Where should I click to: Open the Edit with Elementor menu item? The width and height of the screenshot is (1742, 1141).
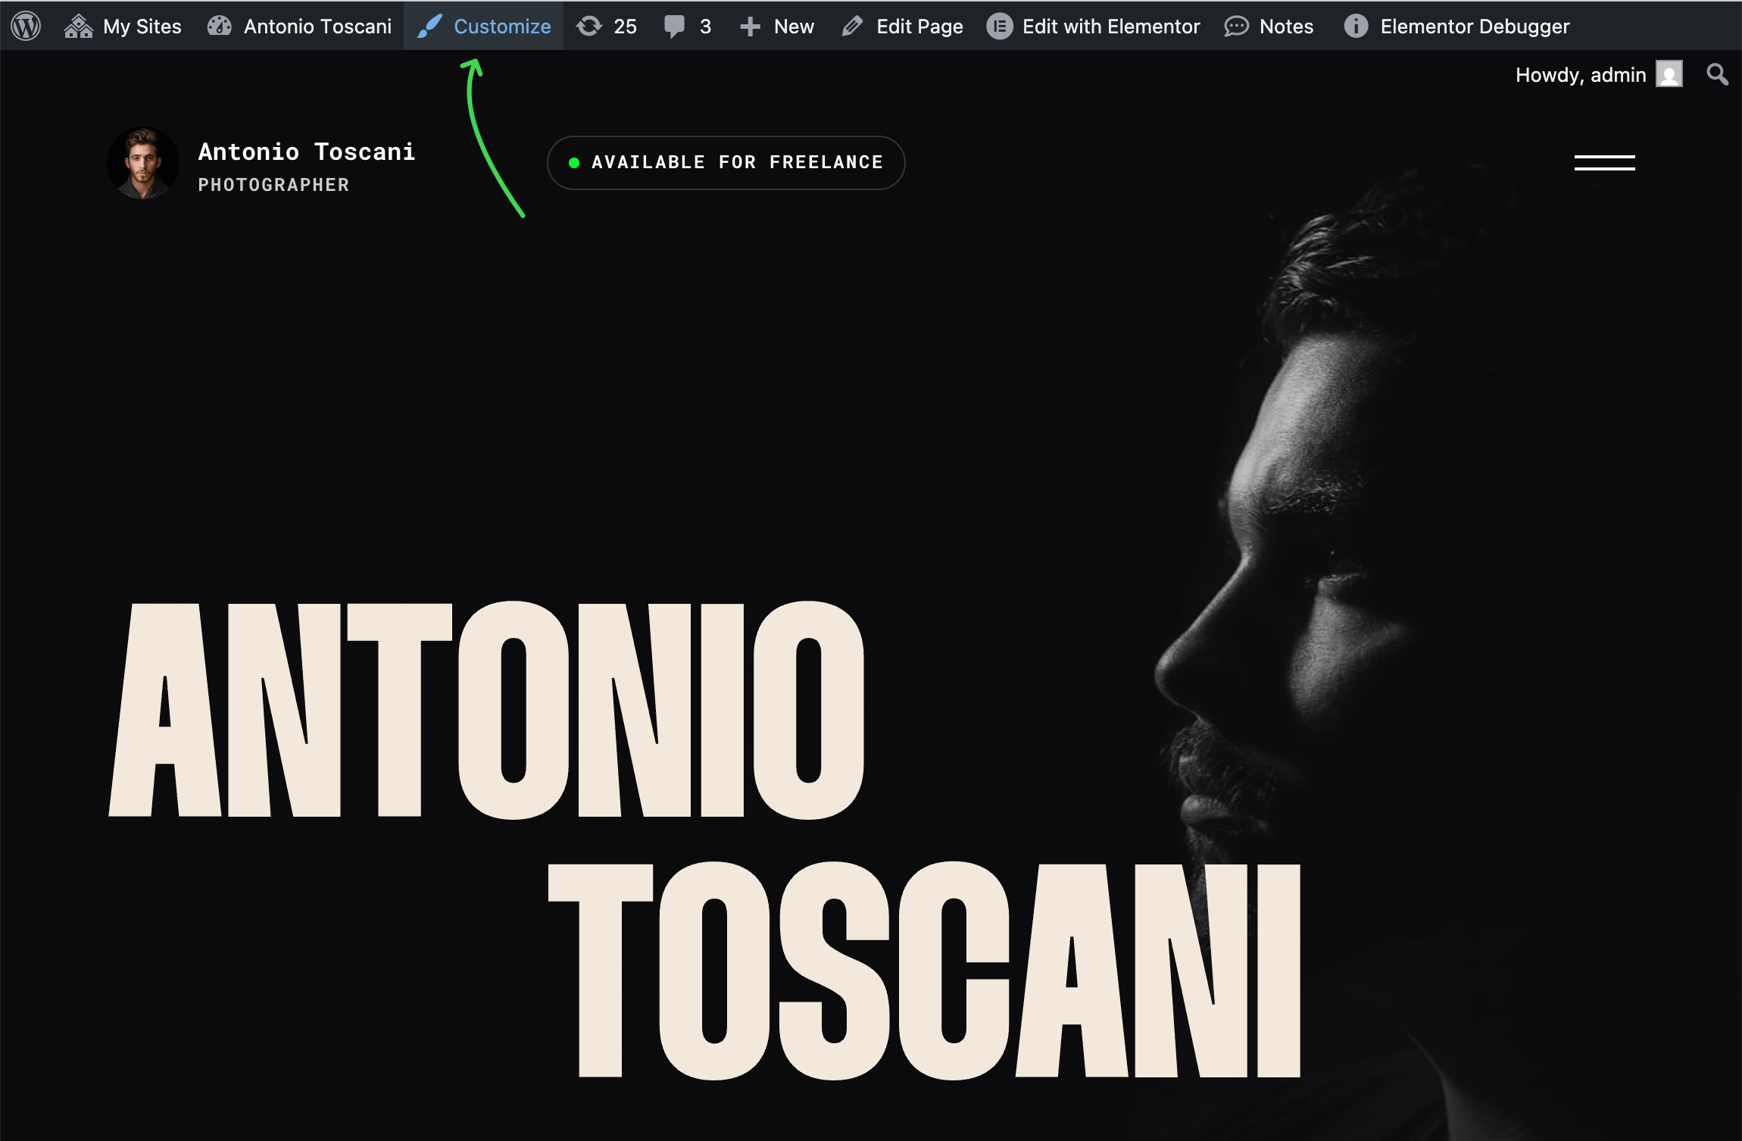click(x=1110, y=26)
